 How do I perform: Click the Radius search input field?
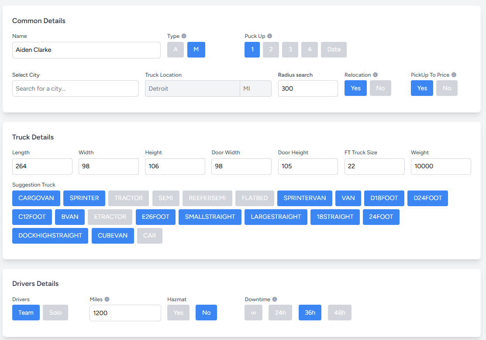[308, 88]
